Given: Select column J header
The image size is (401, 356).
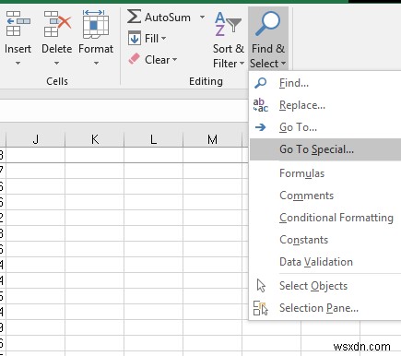Looking at the screenshot, I should tap(36, 139).
